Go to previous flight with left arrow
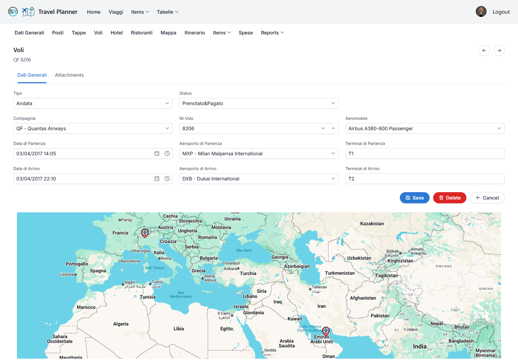The image size is (518, 360). (484, 50)
